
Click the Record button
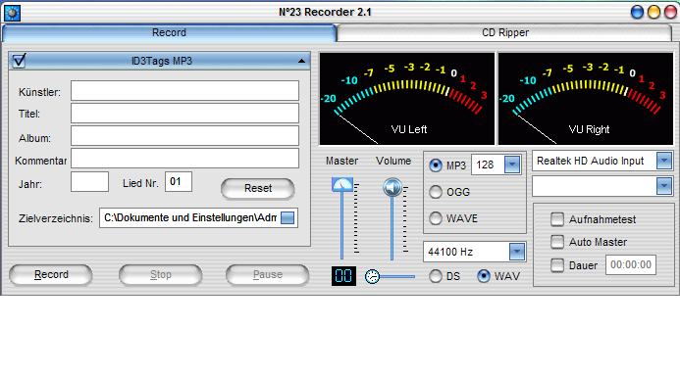click(x=51, y=275)
